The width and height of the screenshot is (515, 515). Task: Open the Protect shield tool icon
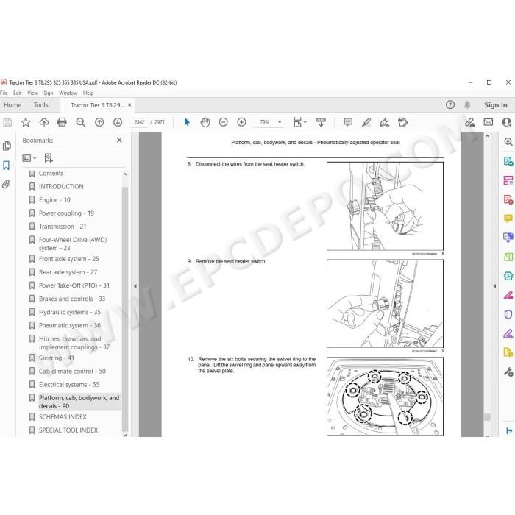coord(508,315)
